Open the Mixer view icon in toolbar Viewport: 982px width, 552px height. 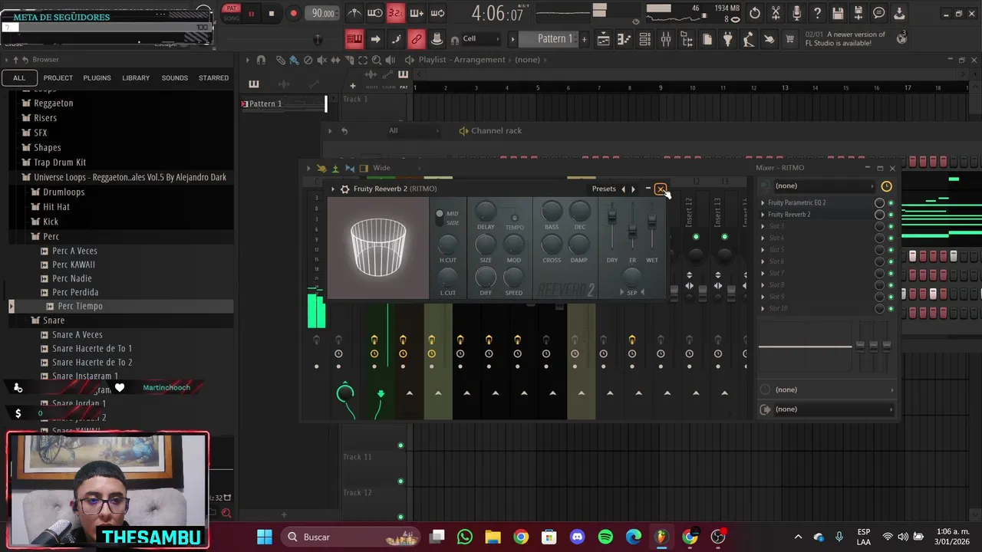click(x=666, y=39)
